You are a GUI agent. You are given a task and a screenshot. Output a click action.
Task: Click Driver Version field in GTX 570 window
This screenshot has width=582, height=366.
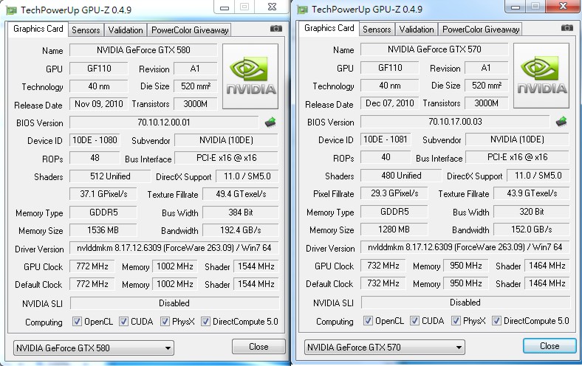tap(465, 247)
